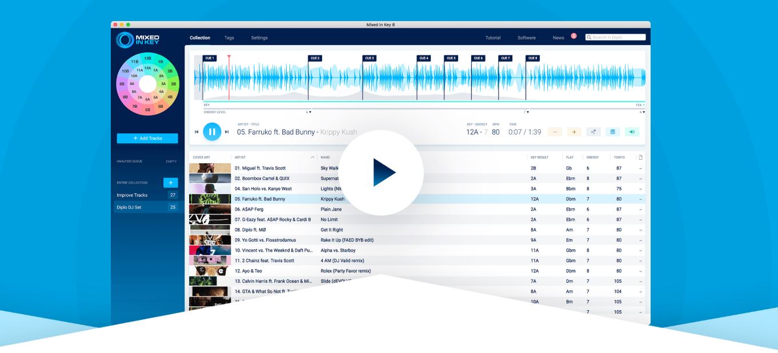778x353 pixels.
Task: Go to the Software menu item
Action: tap(527, 38)
